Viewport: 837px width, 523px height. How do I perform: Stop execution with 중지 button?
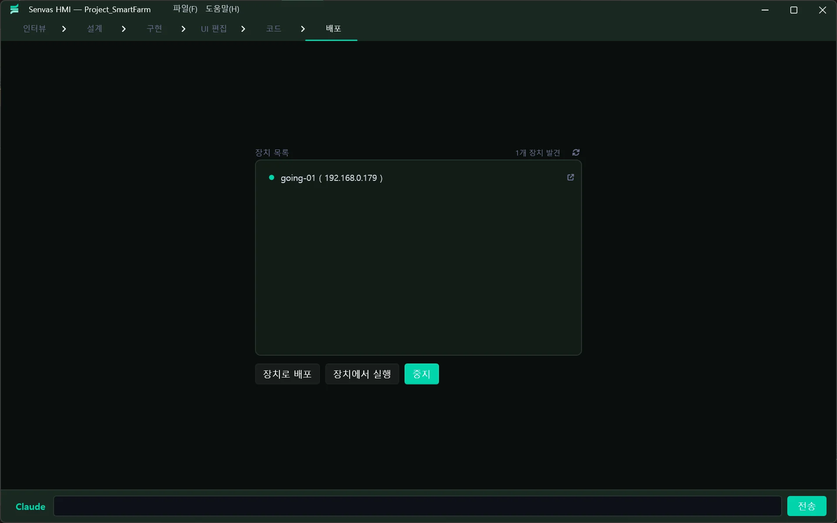(421, 374)
